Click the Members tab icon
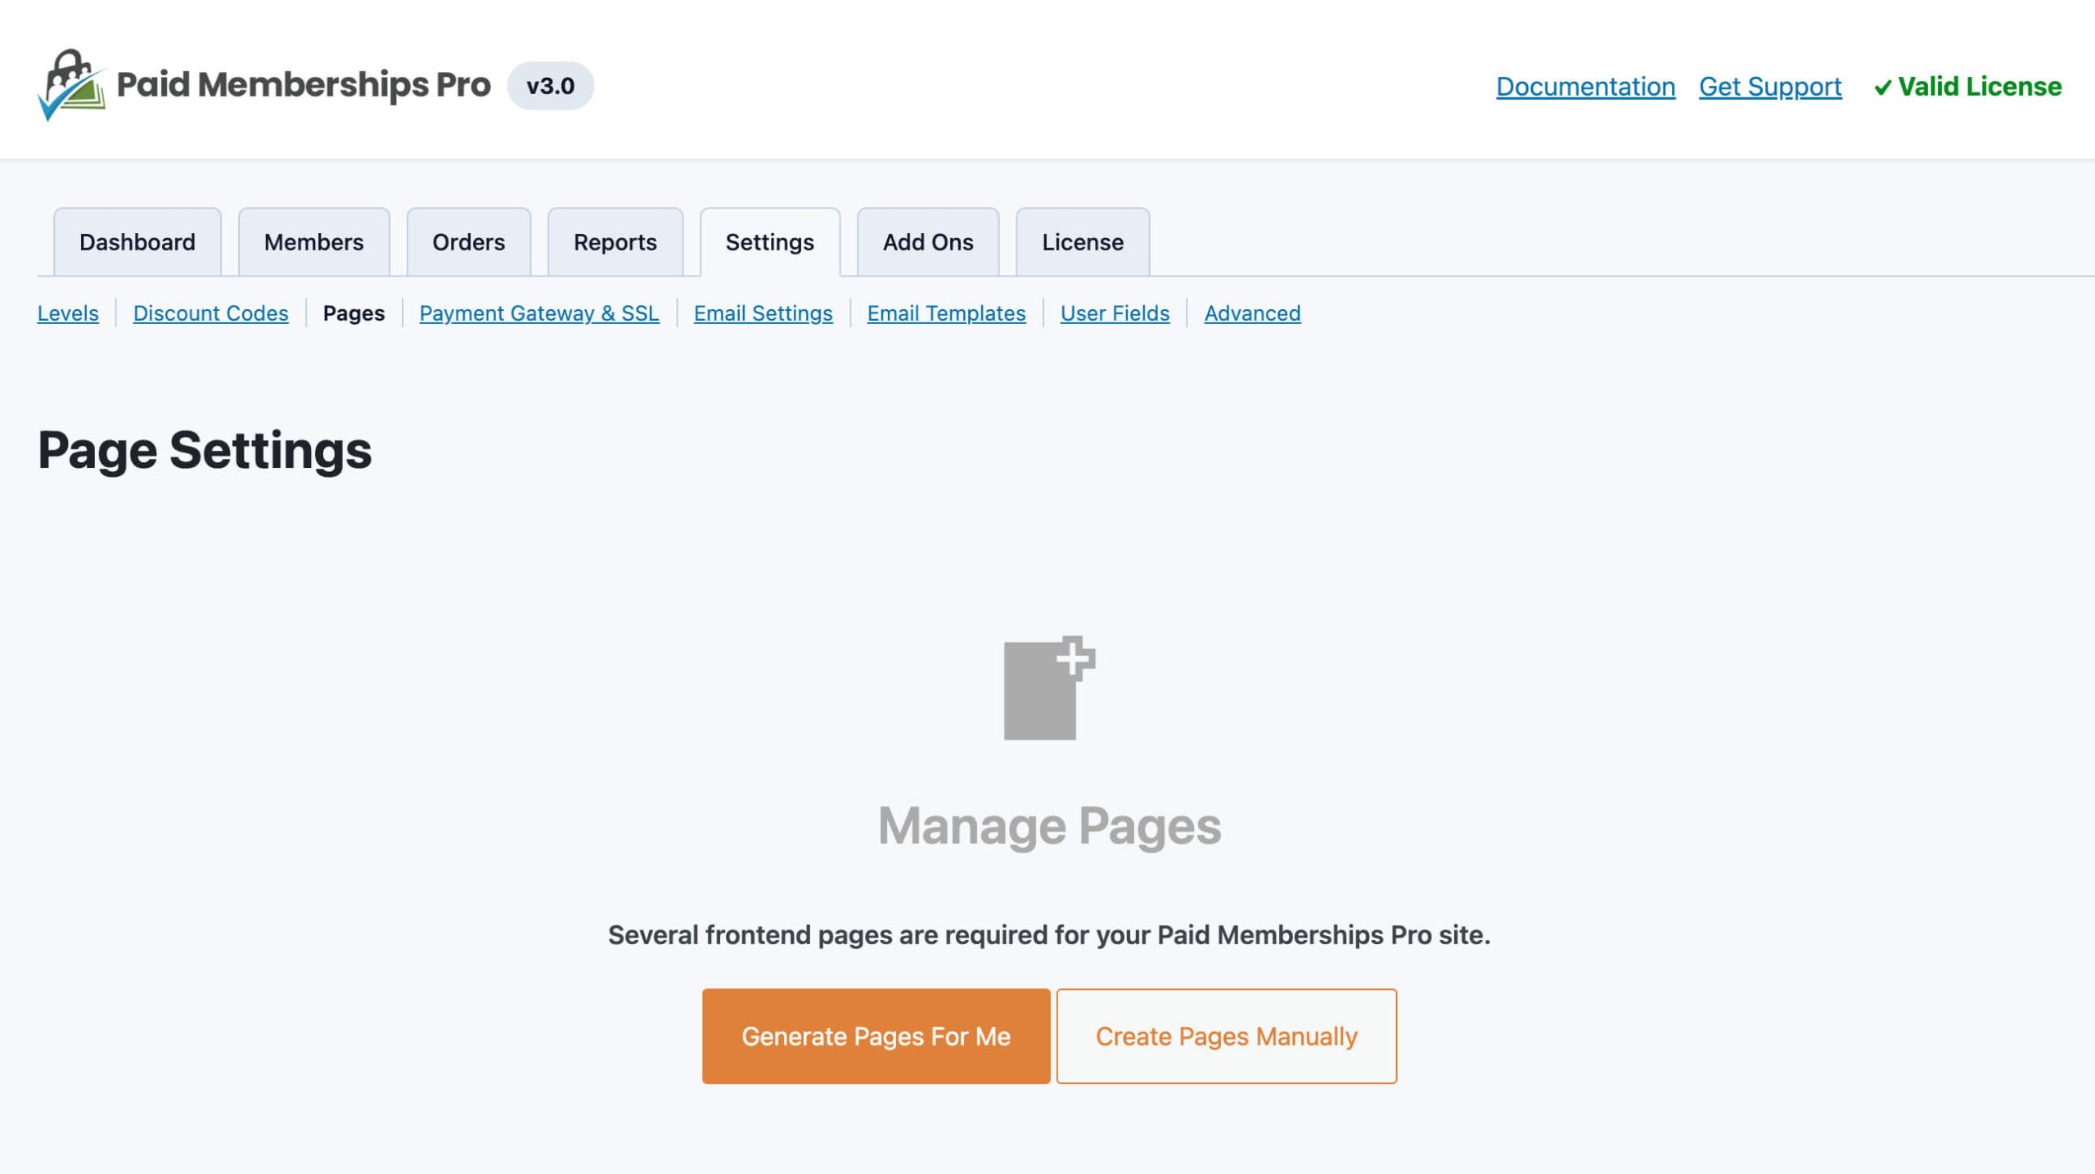This screenshot has width=2095, height=1174. [313, 241]
